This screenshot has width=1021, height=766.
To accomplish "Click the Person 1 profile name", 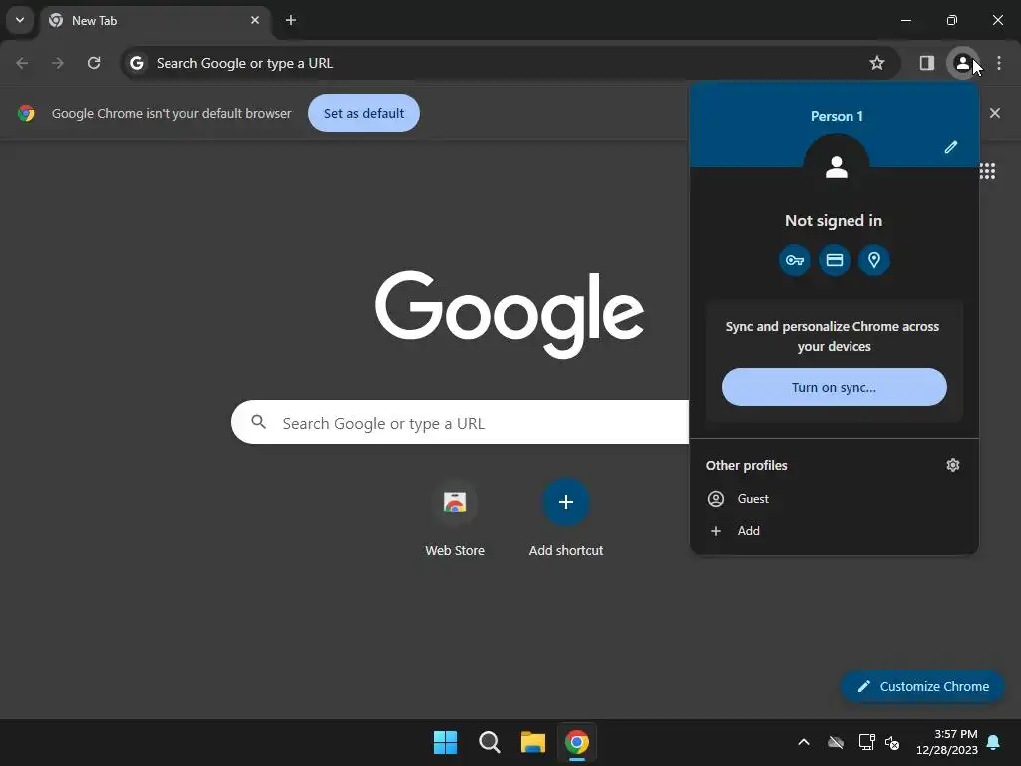I will coord(837,116).
